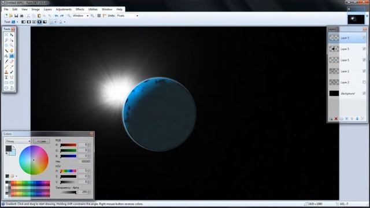Open the blending mode dropdown arrow
The image size is (370, 208).
[65, 22]
